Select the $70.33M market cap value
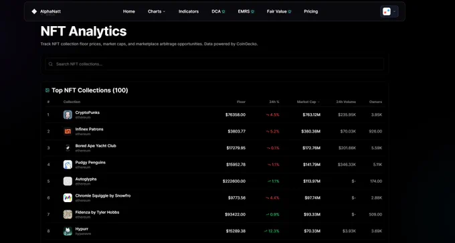Viewport: 455px width, 243px height. click(312, 231)
